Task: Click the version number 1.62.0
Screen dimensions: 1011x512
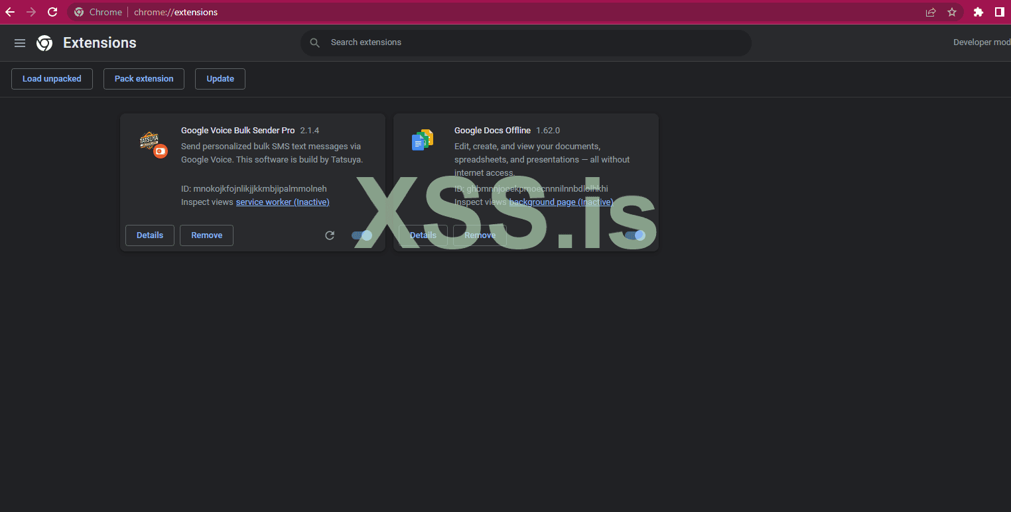Action: pyautogui.click(x=548, y=131)
